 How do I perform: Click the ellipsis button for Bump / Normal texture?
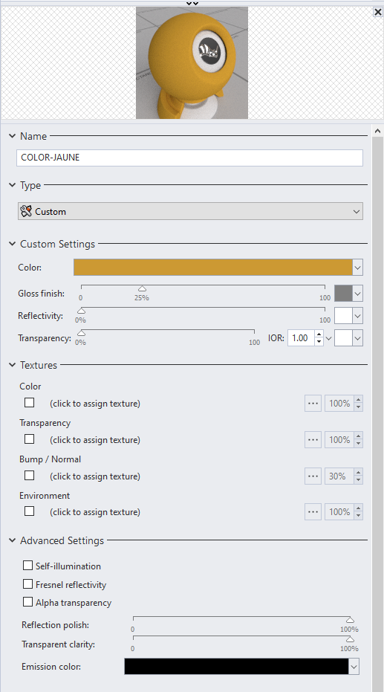coord(313,476)
